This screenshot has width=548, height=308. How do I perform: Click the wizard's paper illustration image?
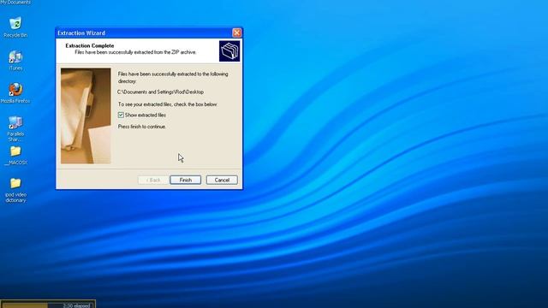click(86, 115)
